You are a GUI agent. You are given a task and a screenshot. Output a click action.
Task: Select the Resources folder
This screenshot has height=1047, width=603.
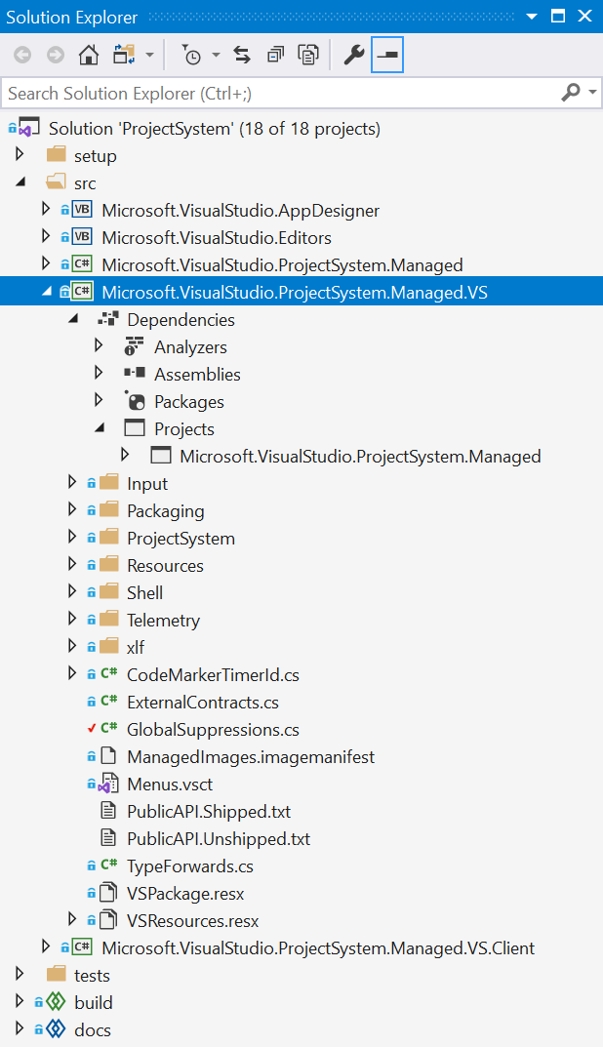point(166,565)
